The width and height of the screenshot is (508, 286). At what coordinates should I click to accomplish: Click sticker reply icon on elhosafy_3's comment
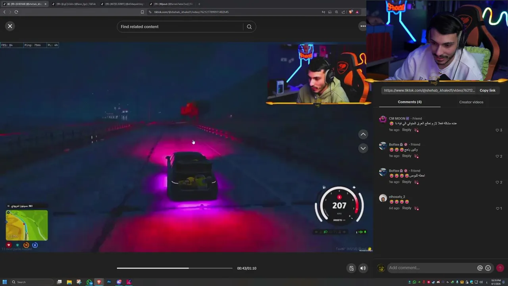[x=416, y=208]
